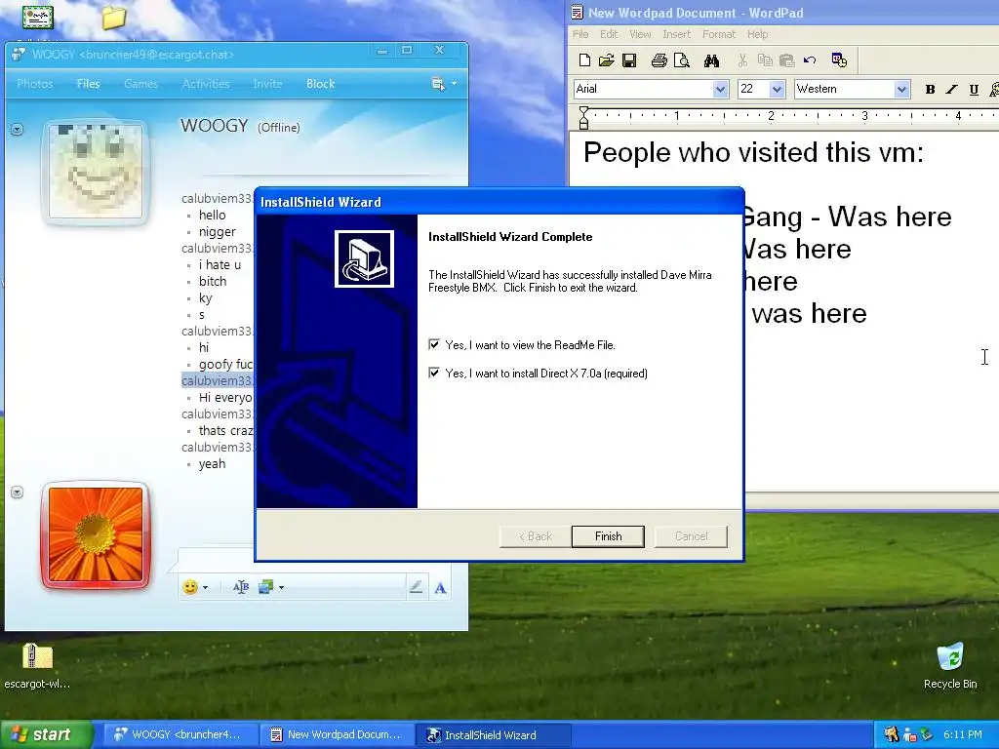Click the Undo arrow in WordPad toolbar
999x749 pixels.
point(810,60)
